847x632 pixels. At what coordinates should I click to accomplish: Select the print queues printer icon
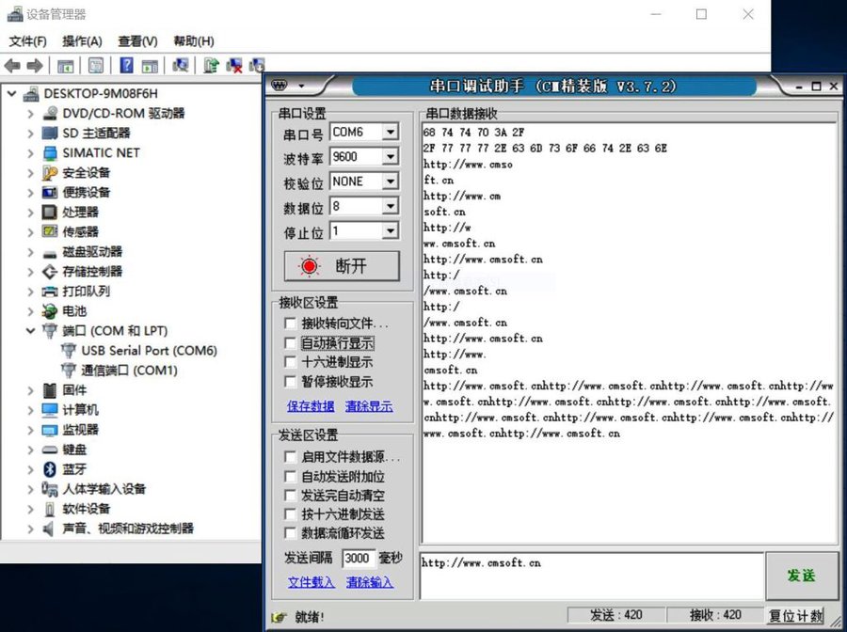pyautogui.click(x=50, y=292)
